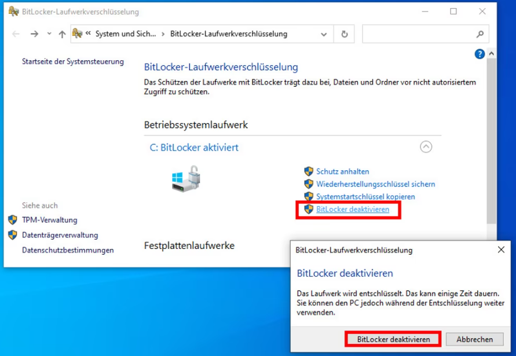Click the encrypted drive padlock icon
This screenshot has width=516, height=356.
(186, 179)
